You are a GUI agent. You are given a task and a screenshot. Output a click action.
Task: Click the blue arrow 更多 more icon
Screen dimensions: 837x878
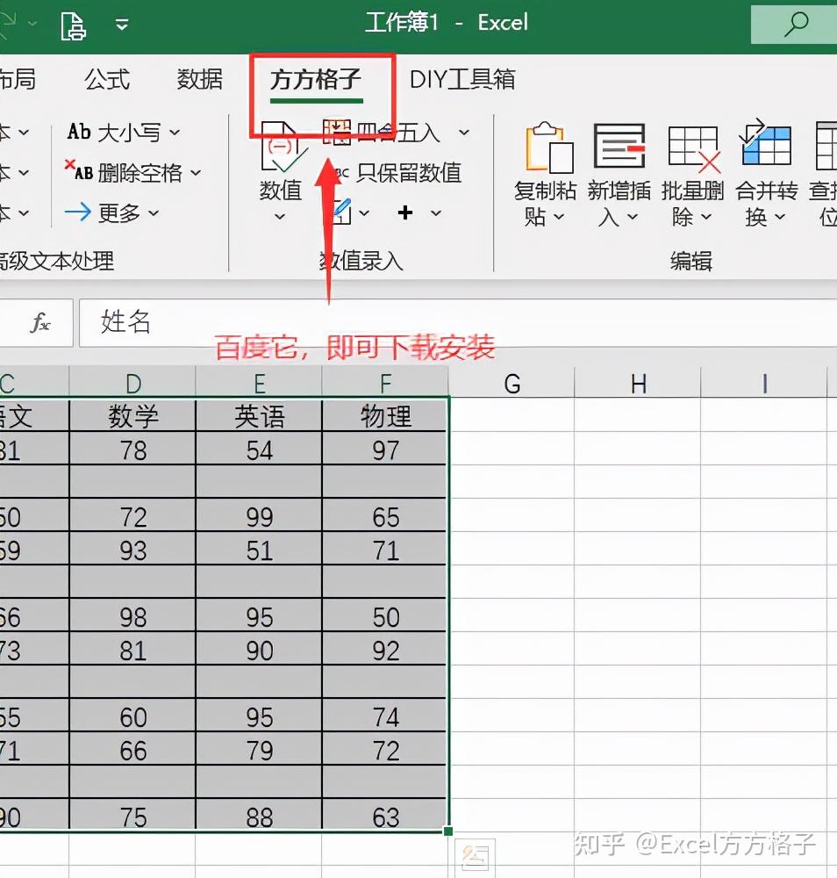tap(78, 212)
